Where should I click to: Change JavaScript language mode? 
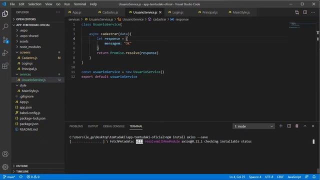click(x=294, y=177)
